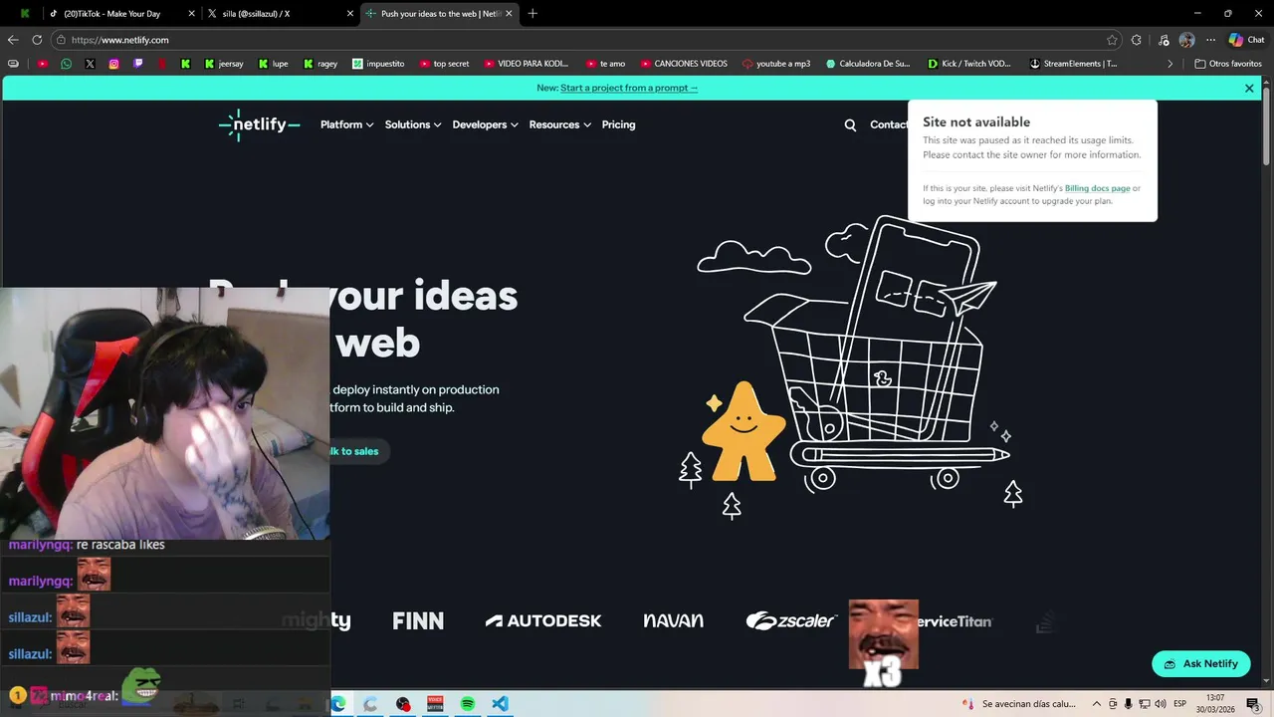Open the volume icon in the system tray
Screen dimensions: 1274x717
(1160, 704)
